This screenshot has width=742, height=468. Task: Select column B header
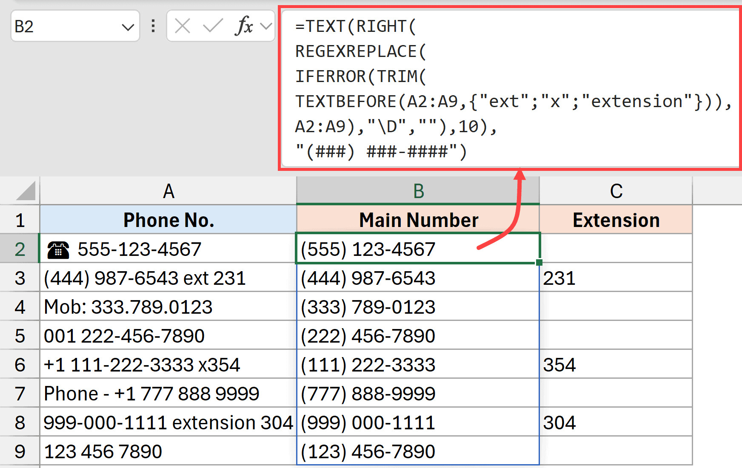pyautogui.click(x=418, y=191)
